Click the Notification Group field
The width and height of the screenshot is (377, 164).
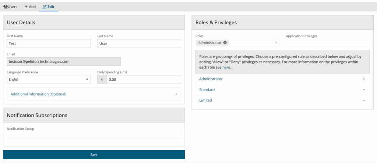click(94, 135)
